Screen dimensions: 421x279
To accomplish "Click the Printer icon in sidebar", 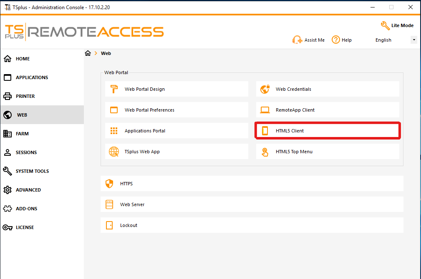I will point(8,96).
